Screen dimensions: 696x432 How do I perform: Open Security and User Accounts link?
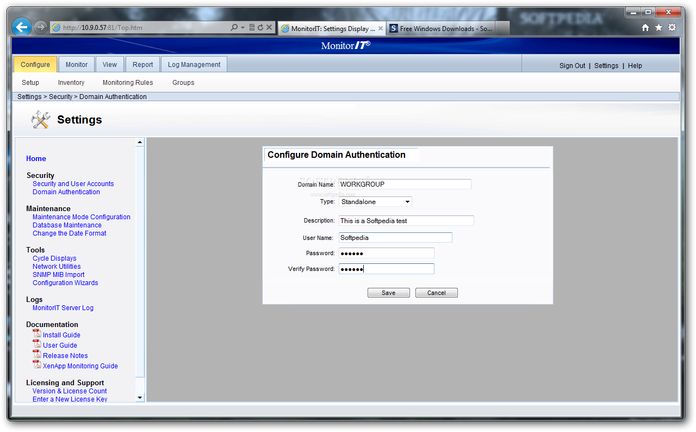point(73,184)
